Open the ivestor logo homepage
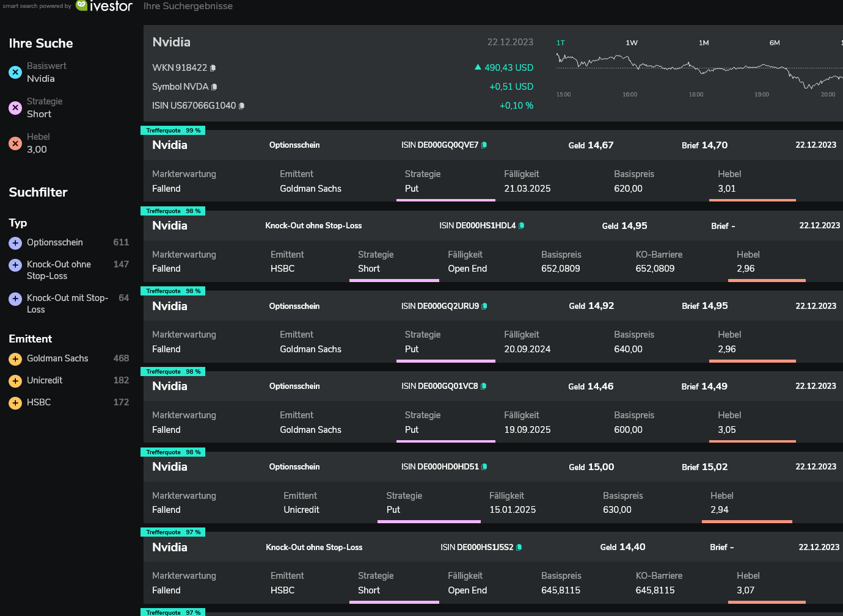Image resolution: width=843 pixels, height=616 pixels. (x=104, y=6)
